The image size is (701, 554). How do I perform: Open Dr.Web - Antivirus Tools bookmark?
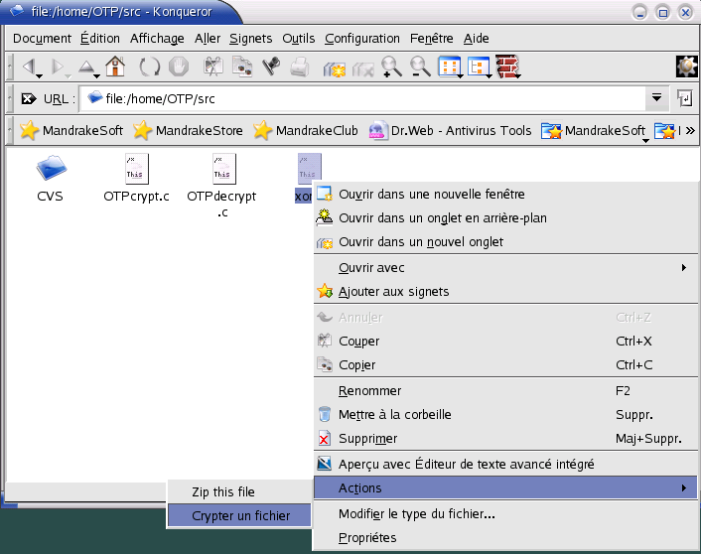tap(450, 130)
